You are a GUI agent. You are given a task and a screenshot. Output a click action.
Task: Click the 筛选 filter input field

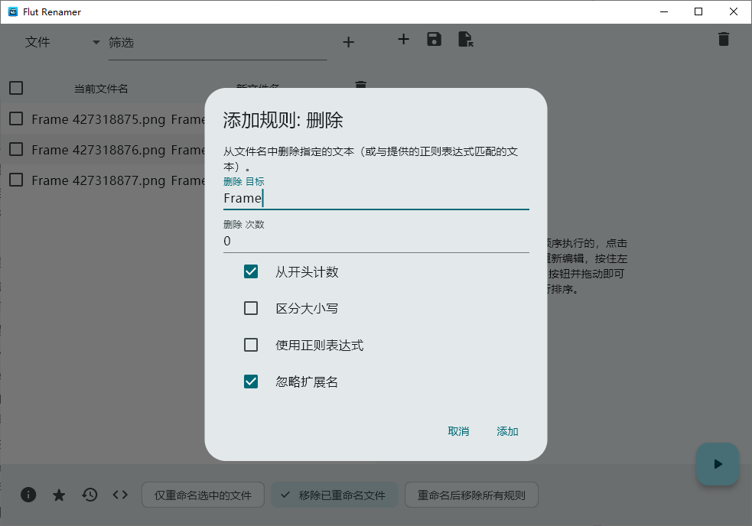[x=218, y=43]
